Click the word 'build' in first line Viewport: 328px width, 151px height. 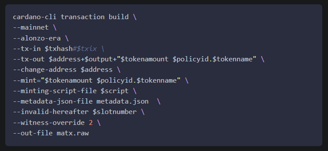[x=119, y=17]
